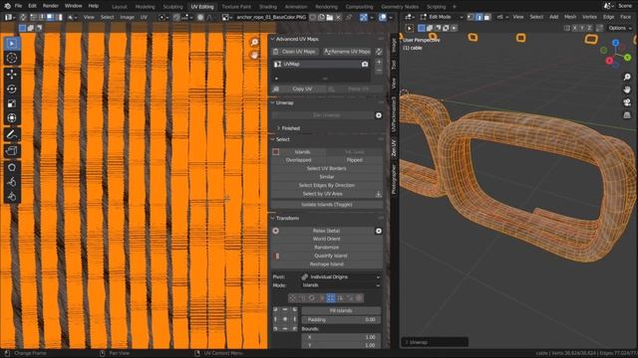Screen dimensions: 638x358
Task: Toggle the camera view icon in 3D viewport
Action: [x=627, y=102]
